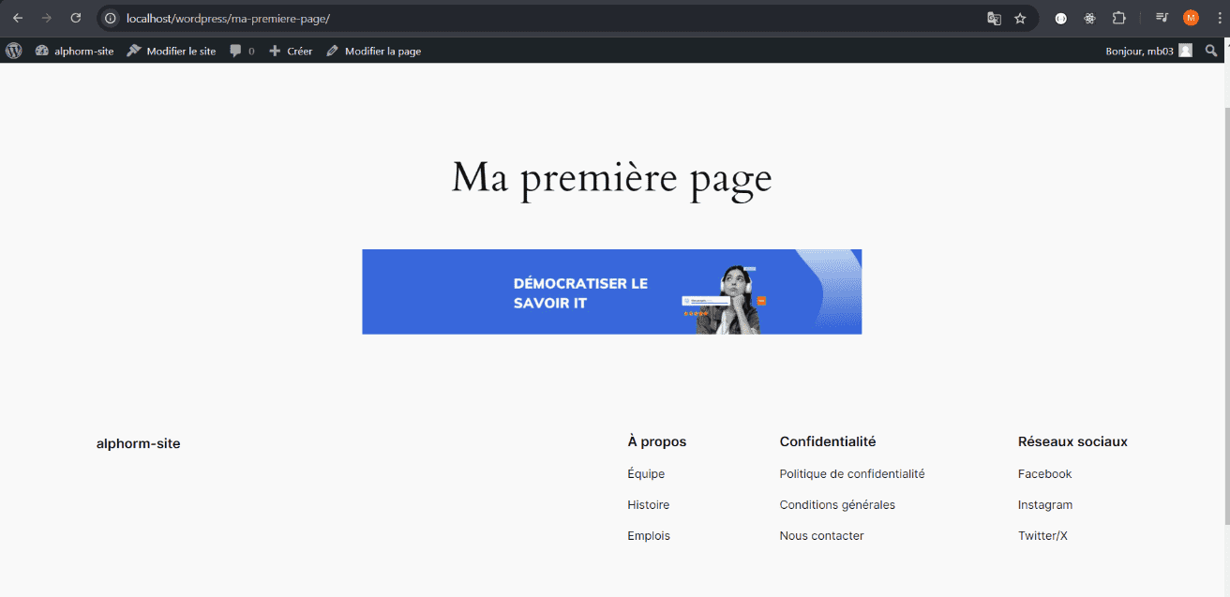Screen dimensions: 1230x597
Task: Open the media control icon
Action: click(x=1162, y=18)
